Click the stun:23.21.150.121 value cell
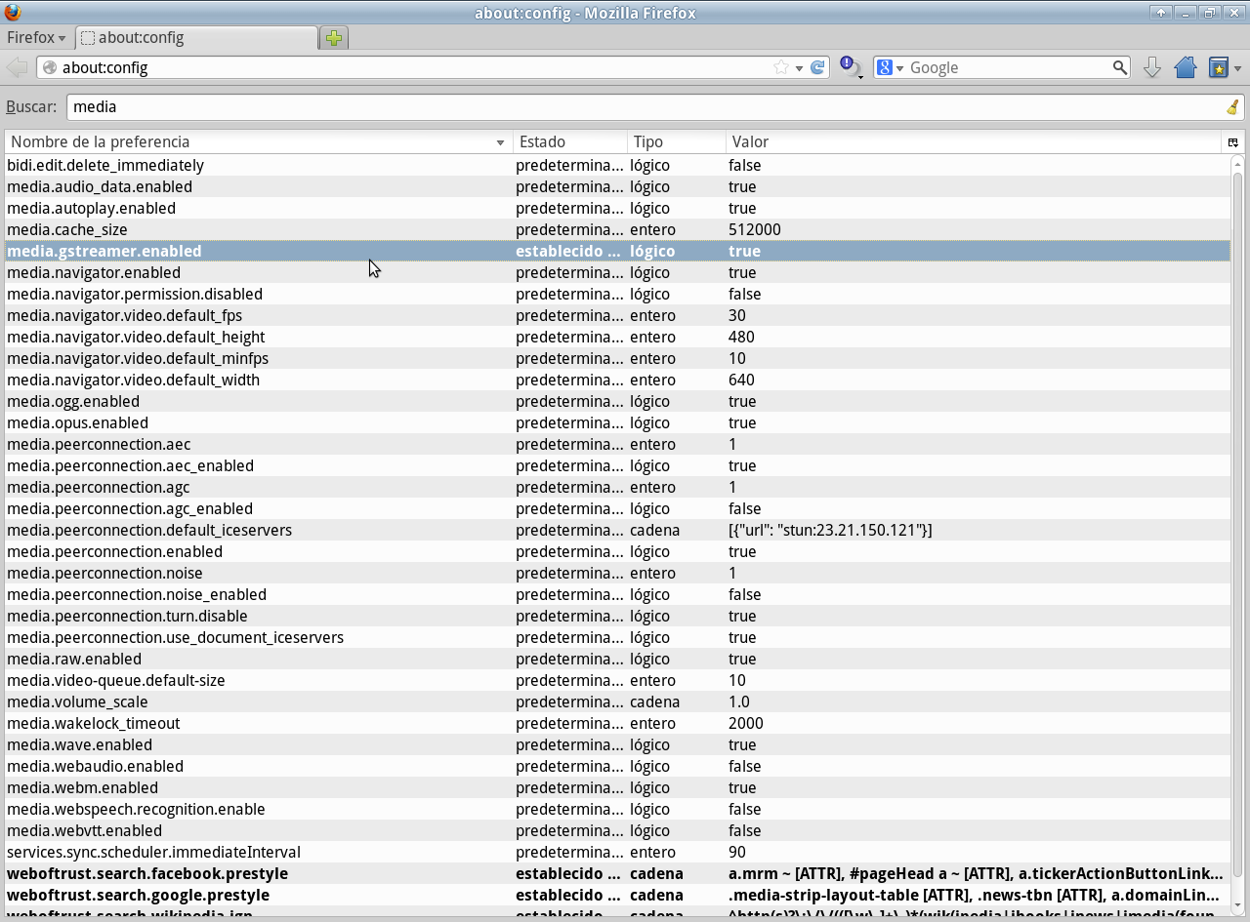 (830, 530)
